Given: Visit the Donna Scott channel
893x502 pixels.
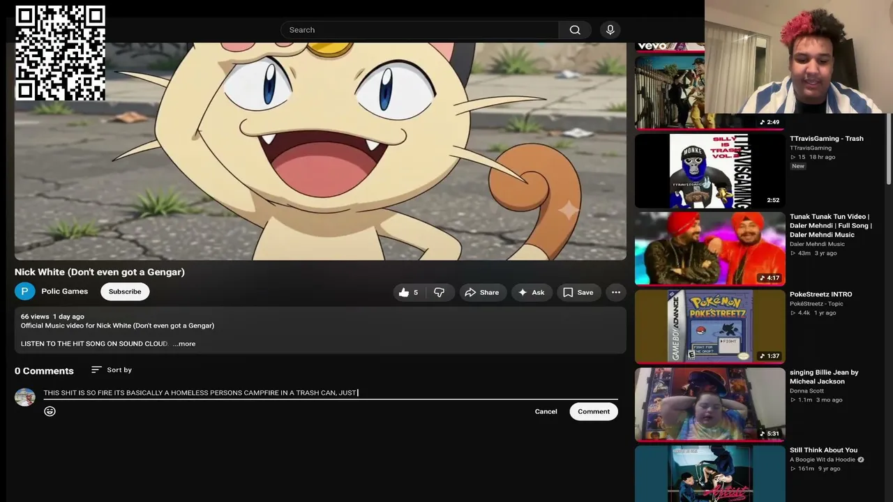Looking at the screenshot, I should 806,391.
